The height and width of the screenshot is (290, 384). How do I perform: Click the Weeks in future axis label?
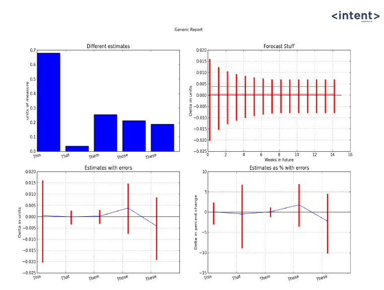click(x=279, y=160)
